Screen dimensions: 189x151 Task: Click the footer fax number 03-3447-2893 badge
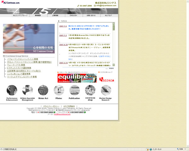76,112
